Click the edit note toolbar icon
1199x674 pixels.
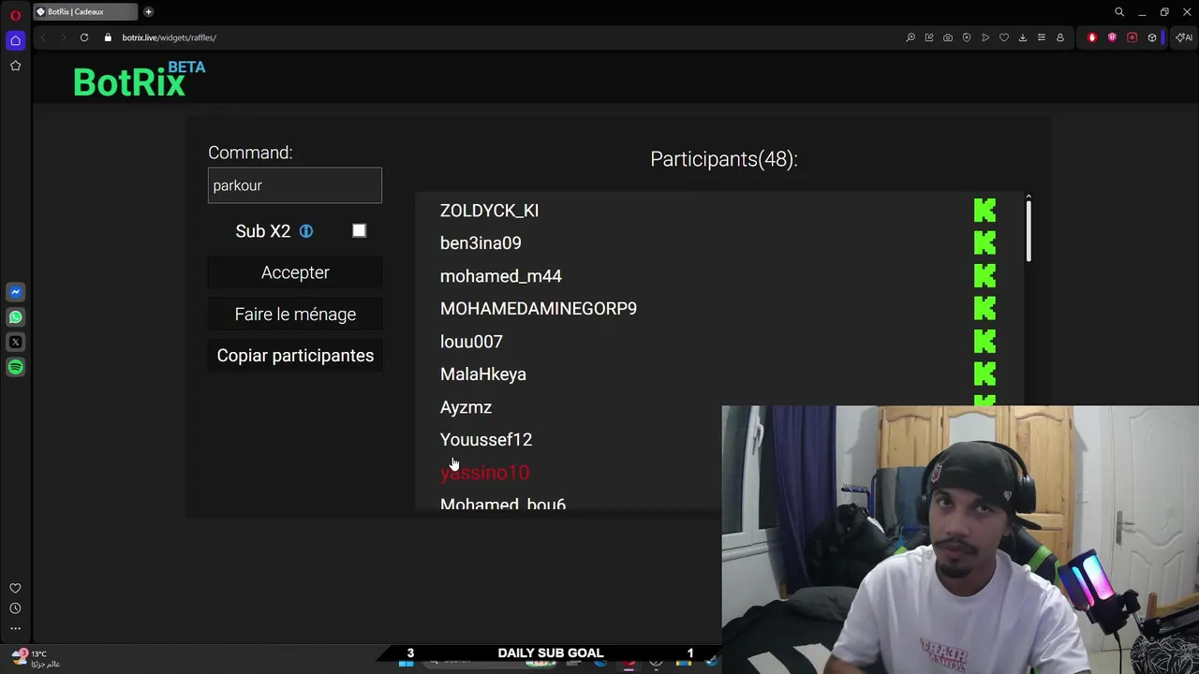coord(929,37)
